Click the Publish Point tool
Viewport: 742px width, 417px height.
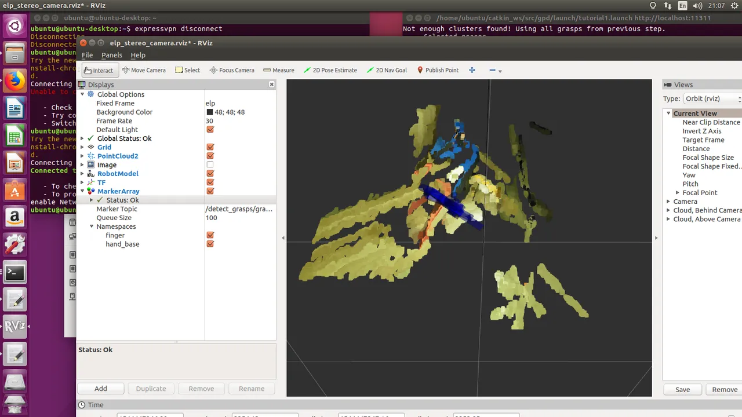tap(438, 70)
